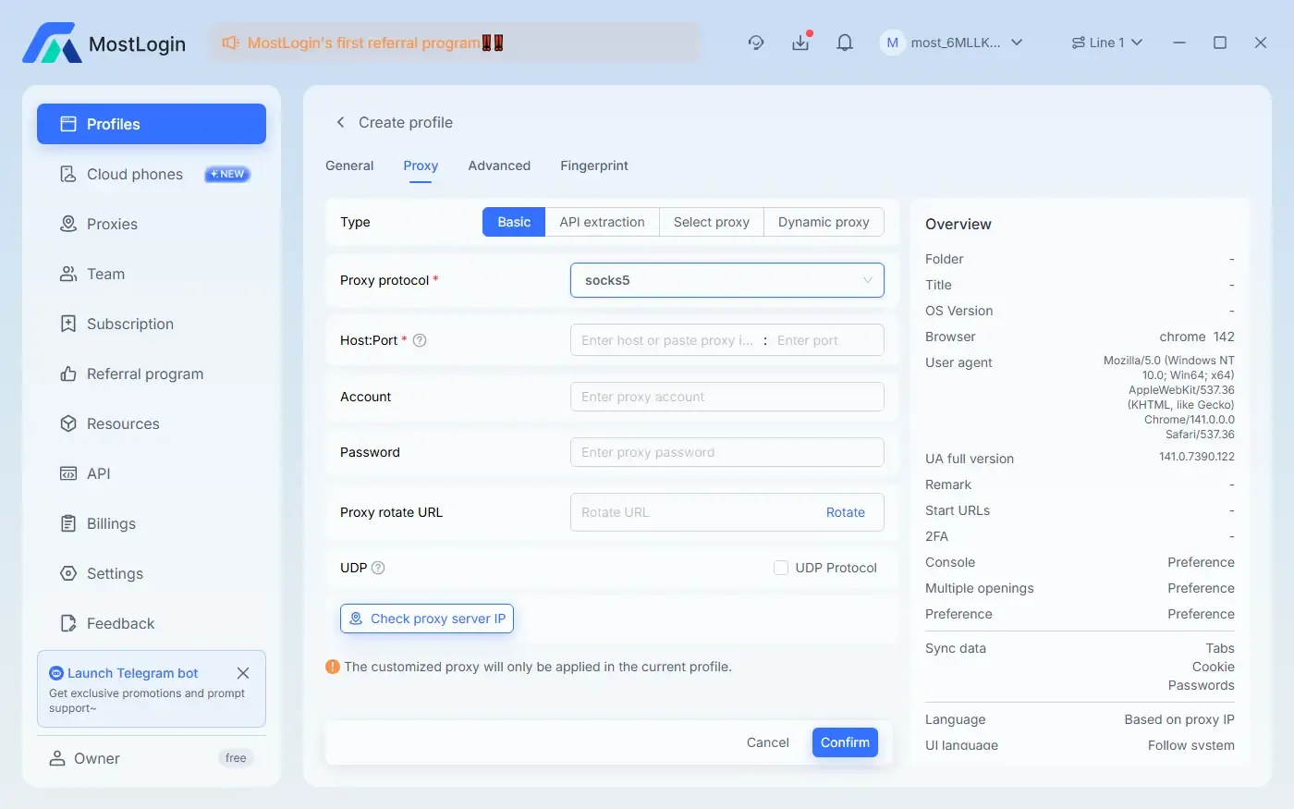Image resolution: width=1294 pixels, height=809 pixels.
Task: Dismiss the Launch Telegram bot banner
Action: 243,673
